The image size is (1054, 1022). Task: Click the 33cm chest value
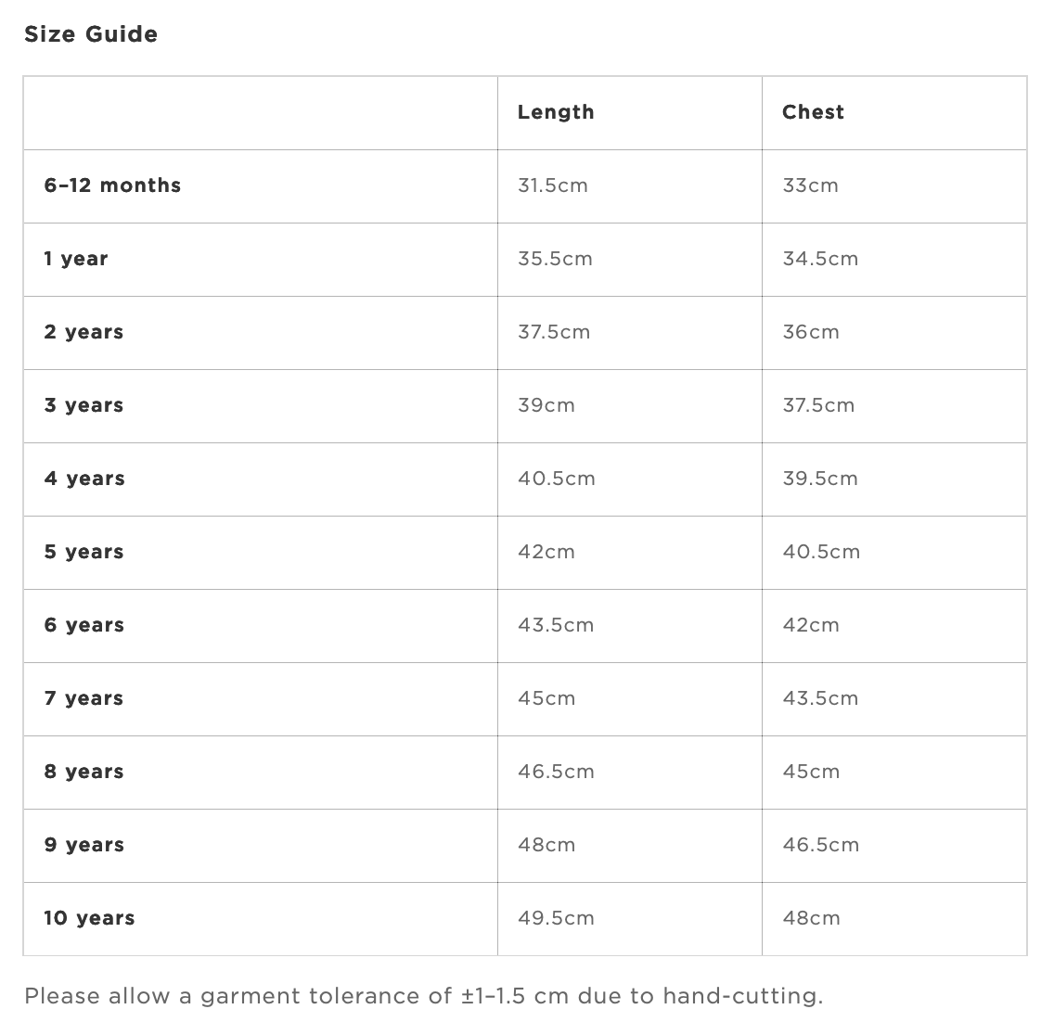[x=811, y=186]
